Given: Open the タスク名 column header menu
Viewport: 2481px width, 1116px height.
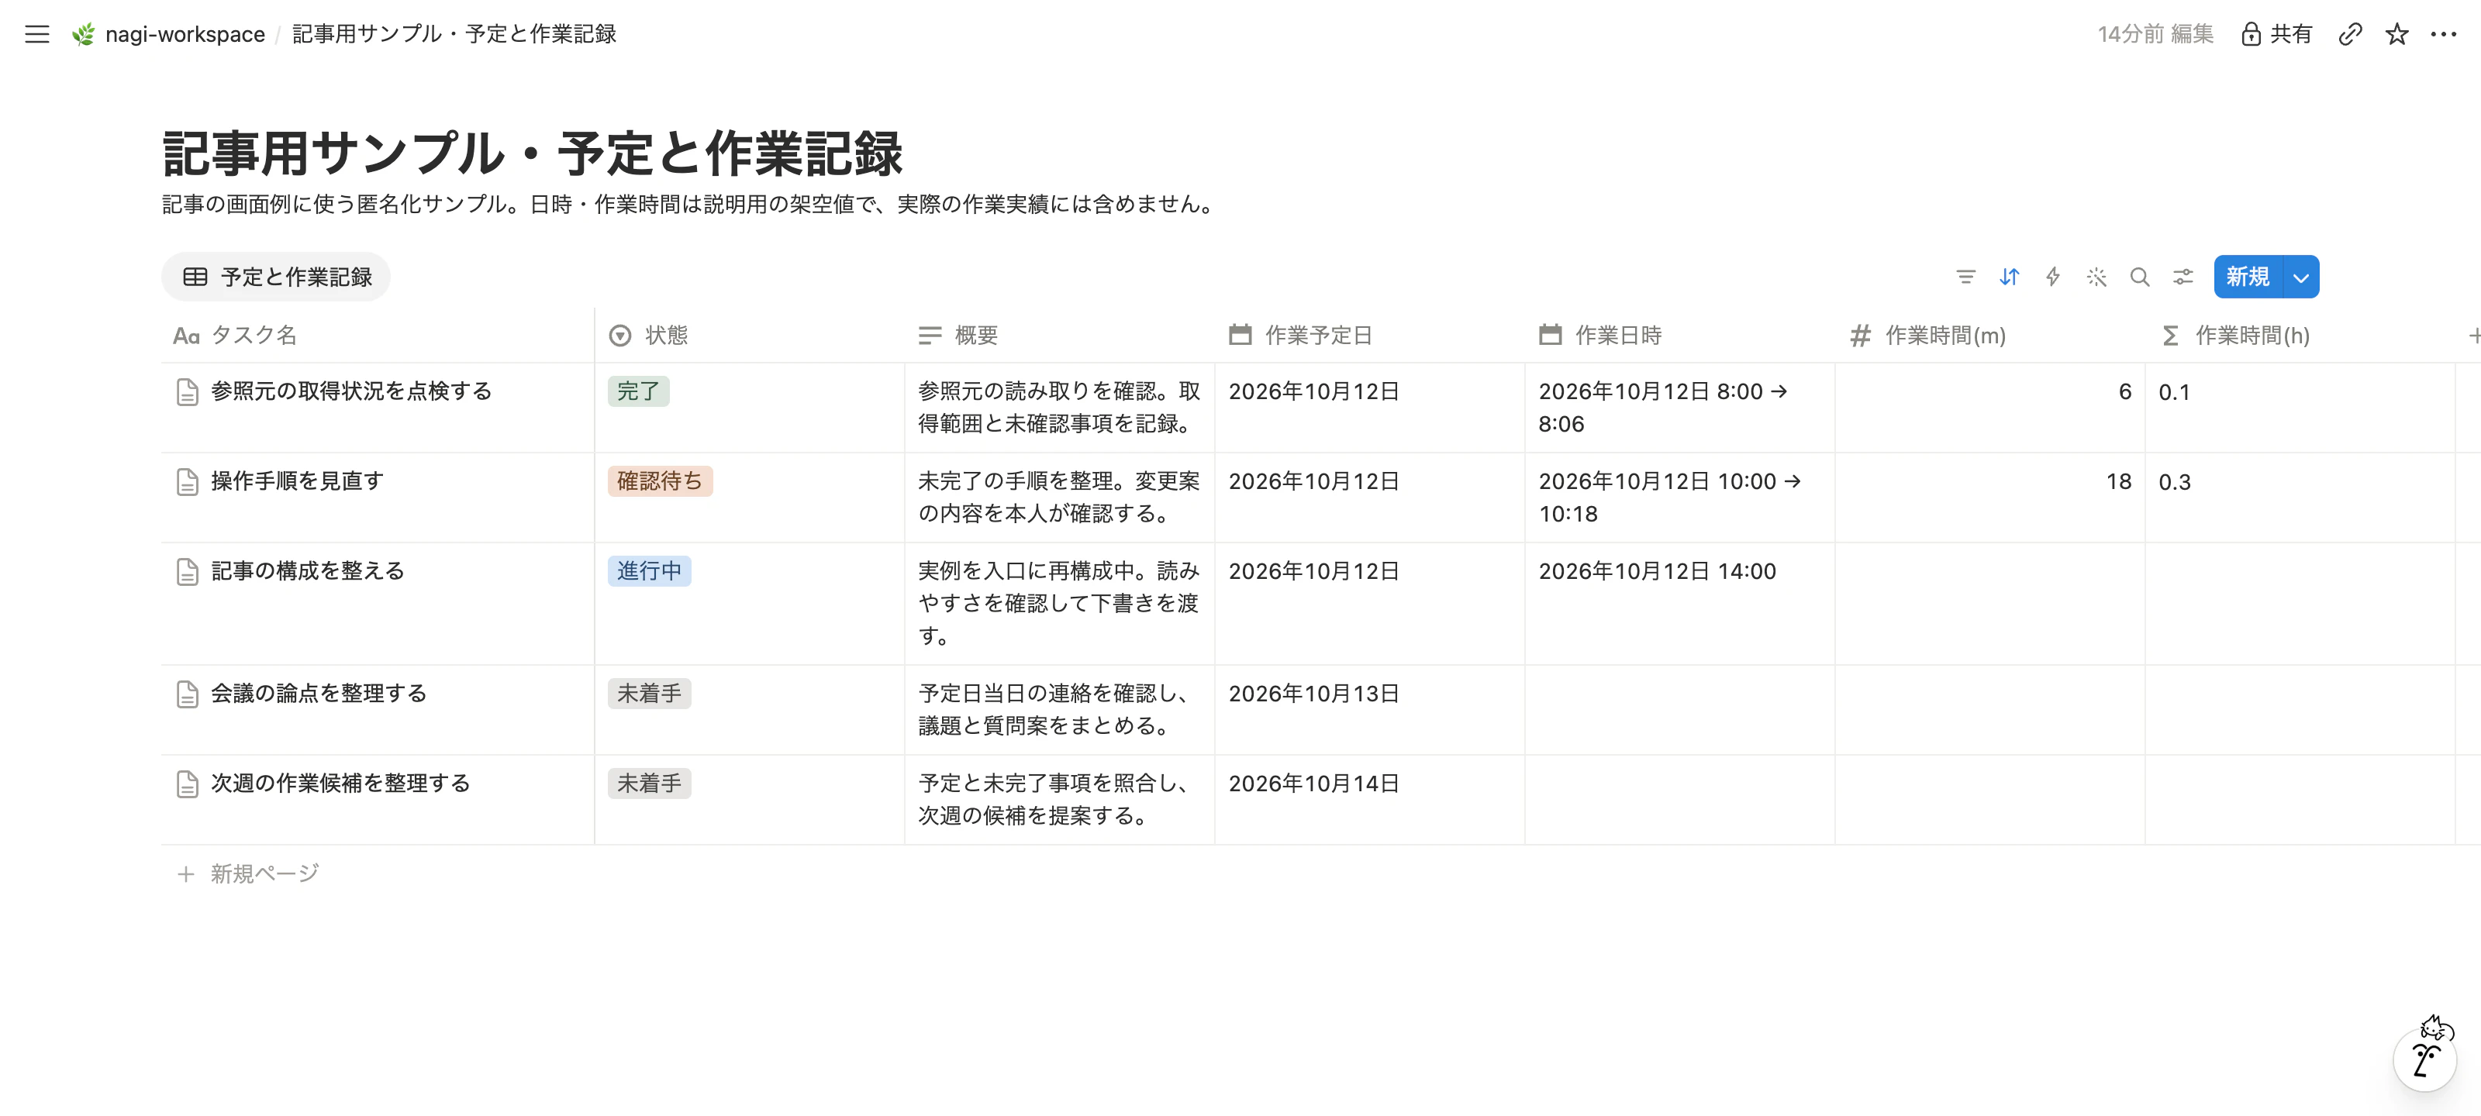Looking at the screenshot, I should pyautogui.click(x=378, y=336).
